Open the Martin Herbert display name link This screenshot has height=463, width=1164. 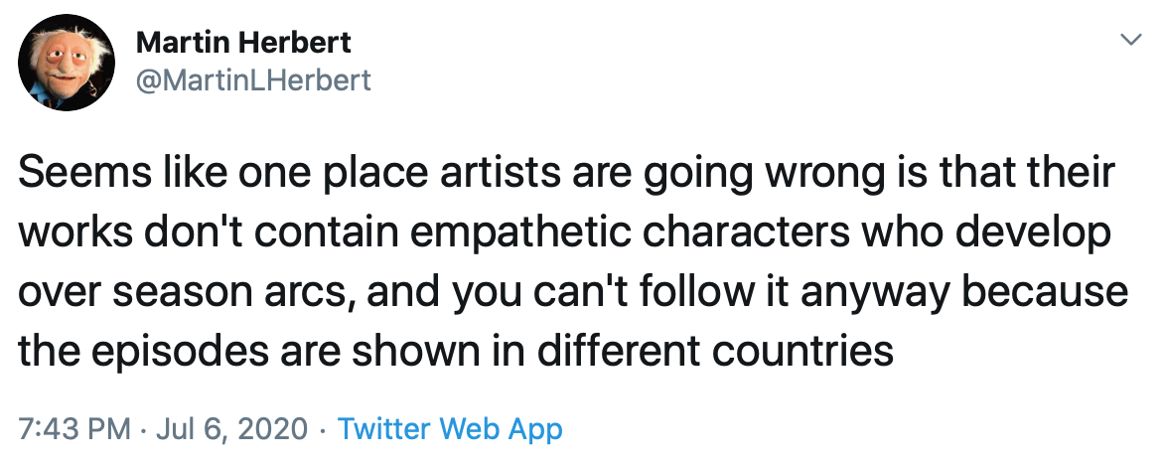(x=243, y=43)
